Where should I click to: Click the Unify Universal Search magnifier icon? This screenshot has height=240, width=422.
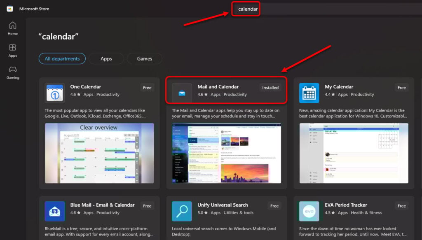coord(182,211)
